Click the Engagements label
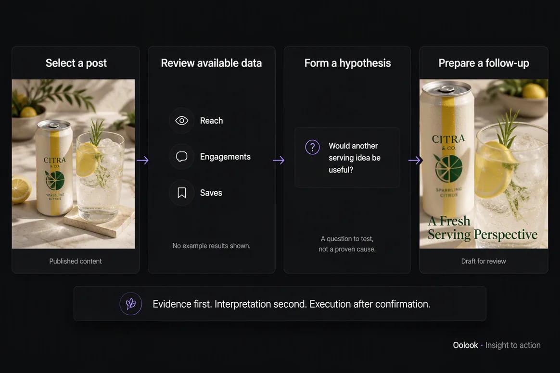 [x=225, y=157]
